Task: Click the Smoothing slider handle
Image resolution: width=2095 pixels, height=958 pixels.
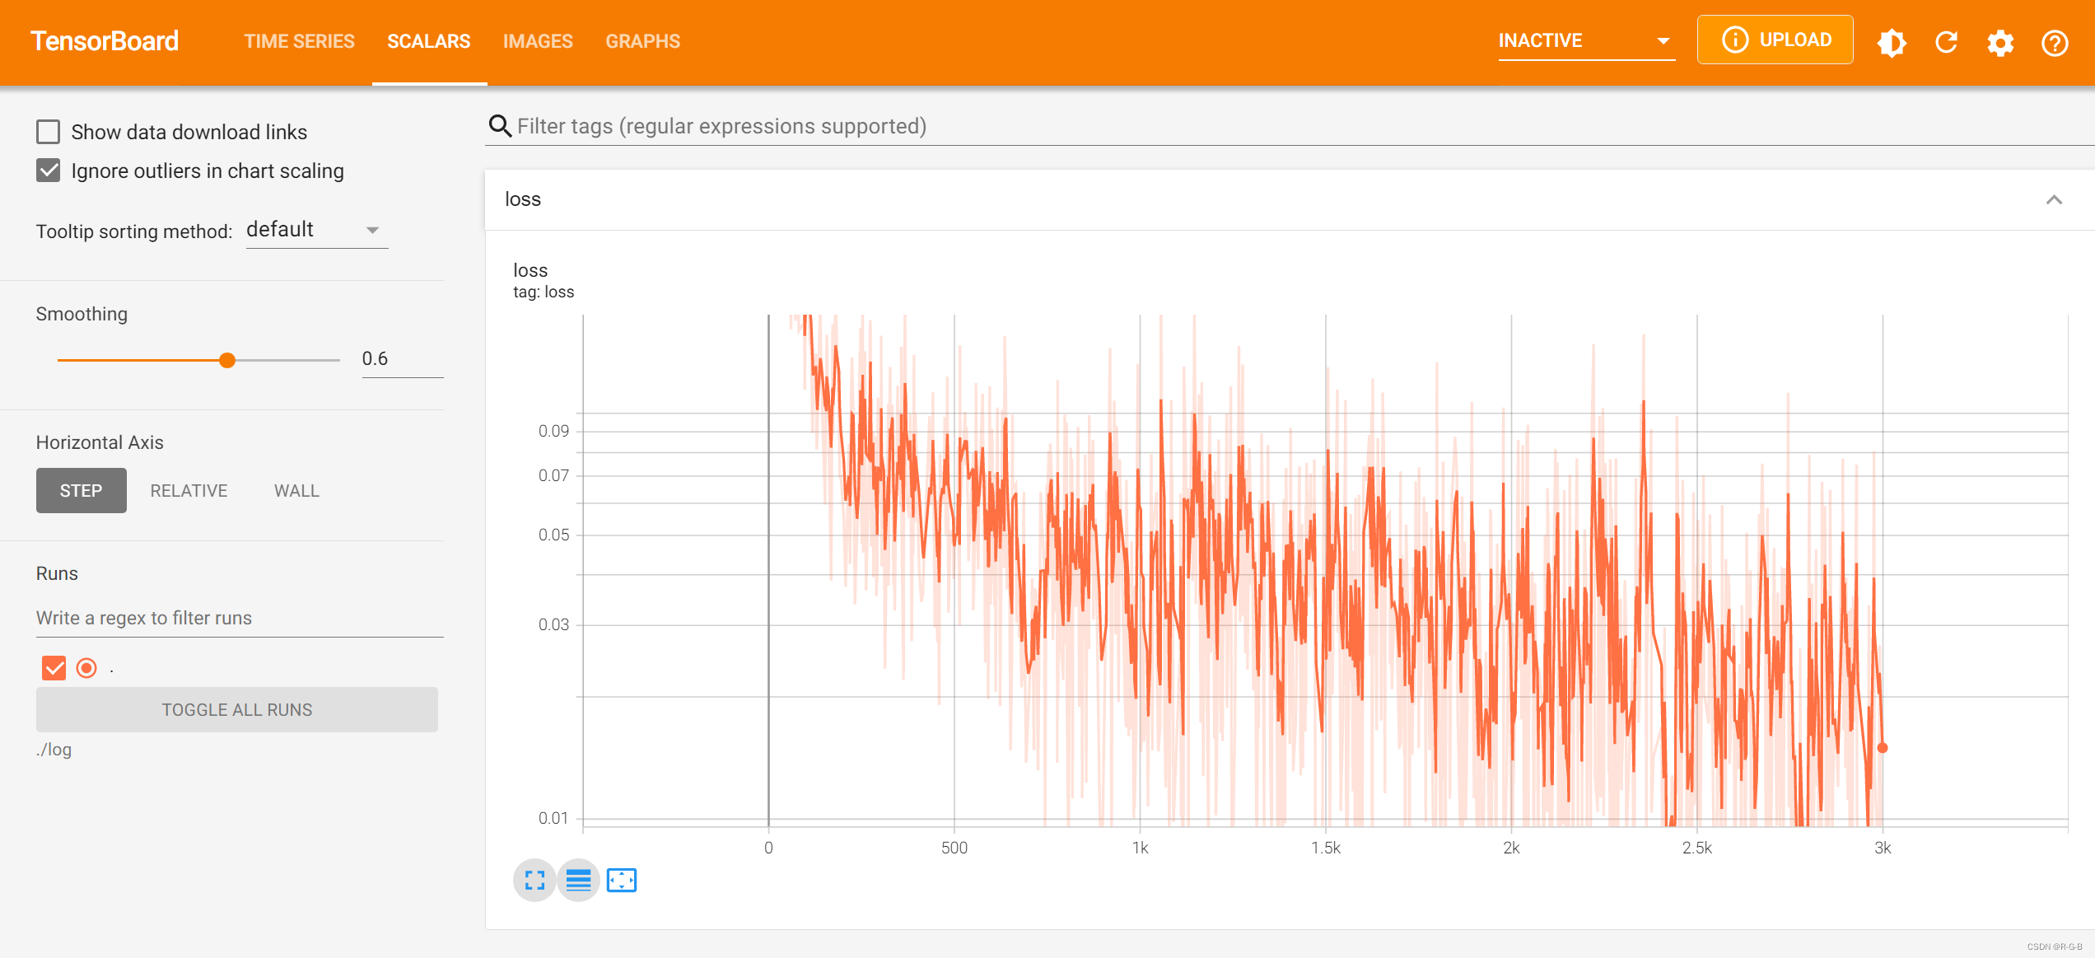Action: (x=227, y=360)
